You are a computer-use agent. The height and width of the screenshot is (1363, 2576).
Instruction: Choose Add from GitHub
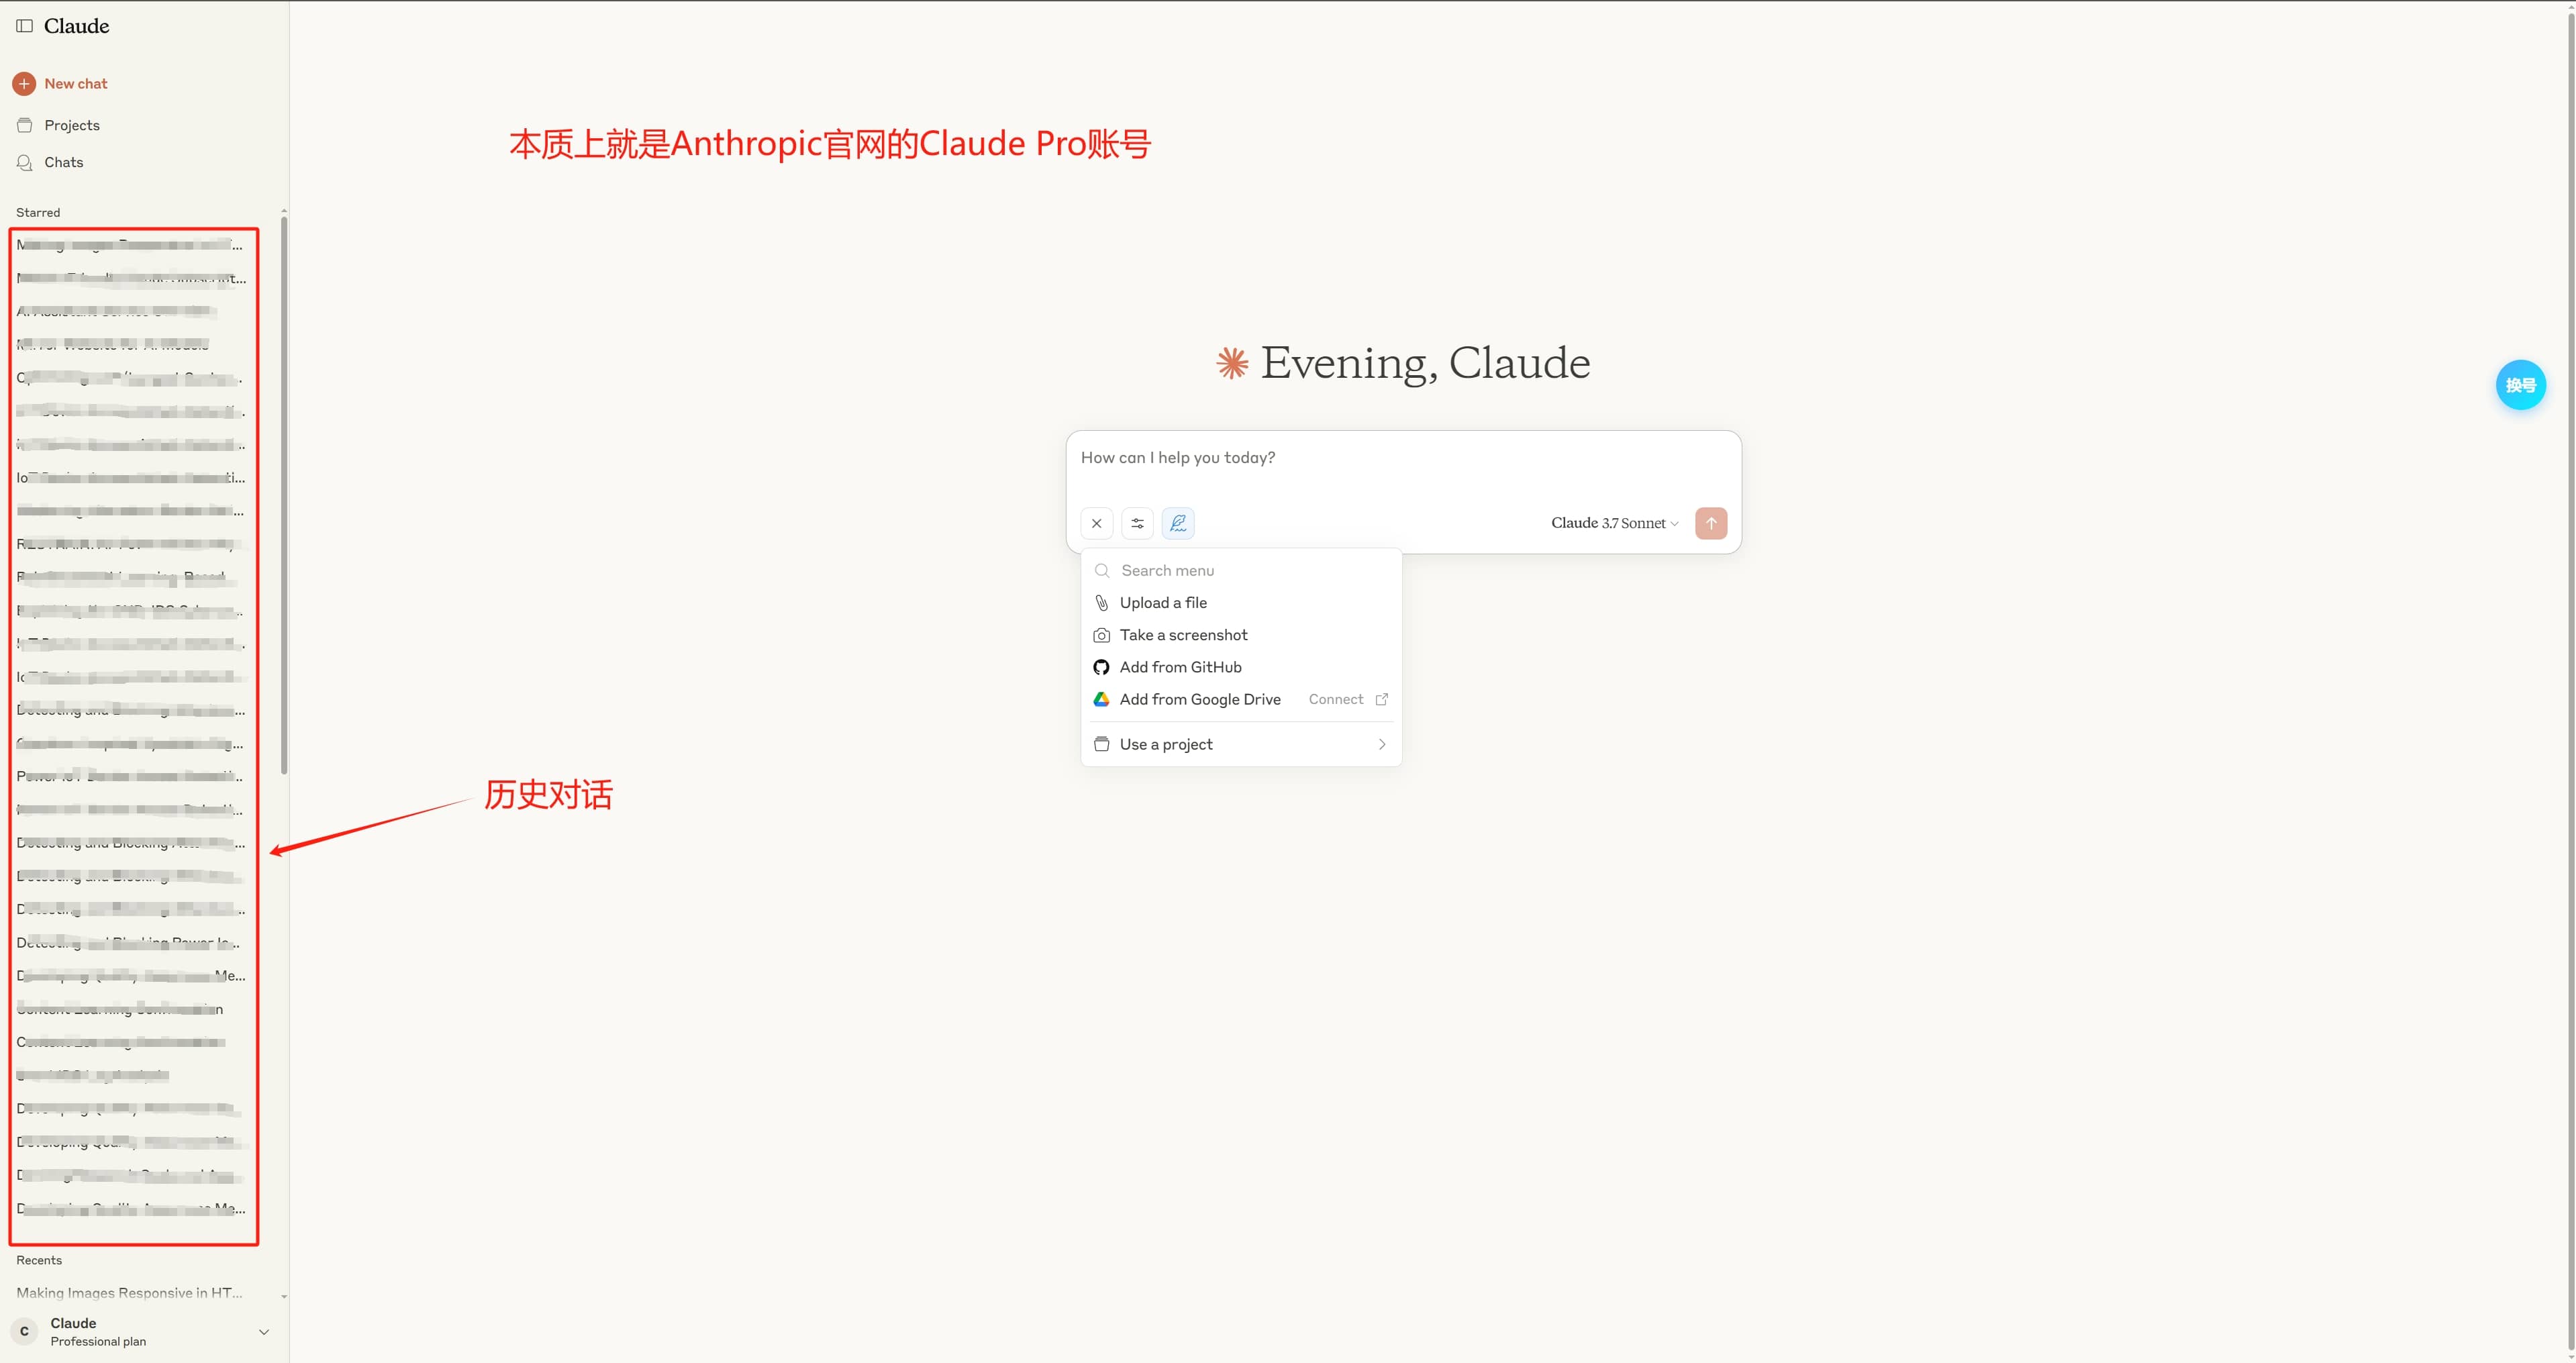(1180, 667)
